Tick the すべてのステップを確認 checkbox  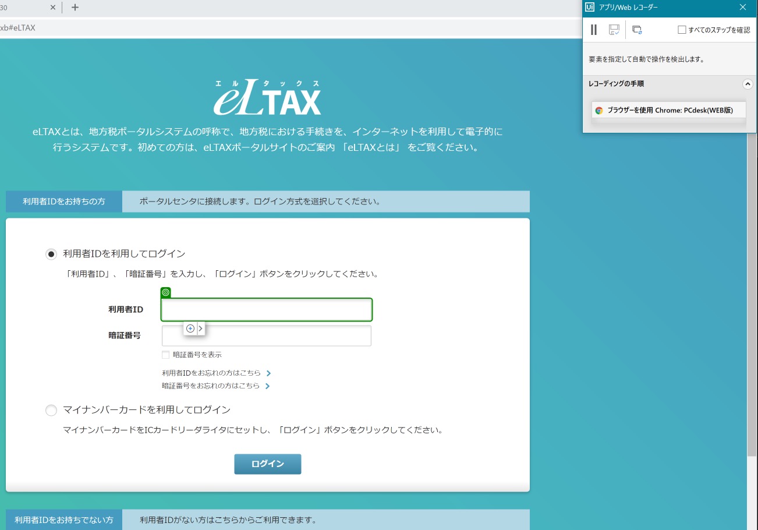(x=682, y=30)
